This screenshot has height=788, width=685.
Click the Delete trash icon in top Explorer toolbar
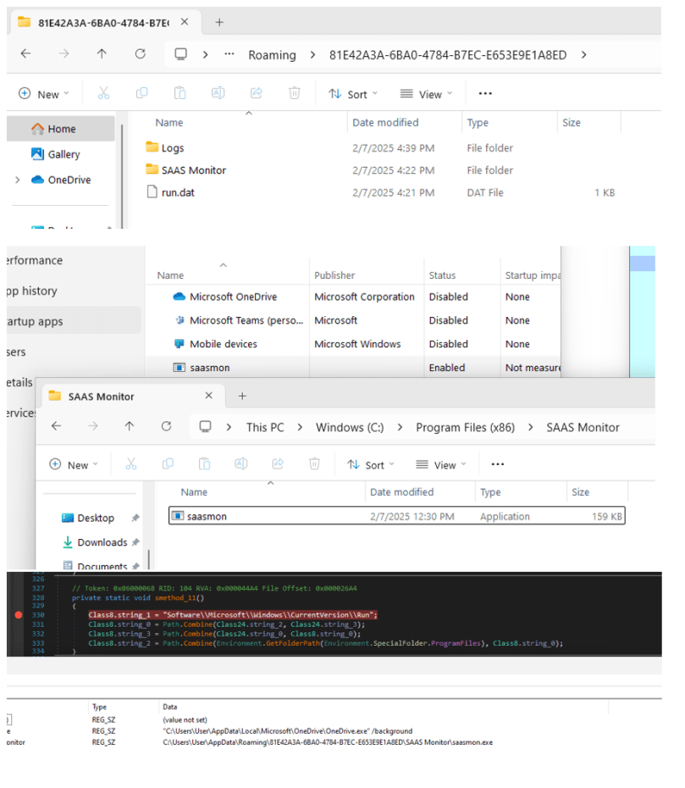(x=294, y=93)
